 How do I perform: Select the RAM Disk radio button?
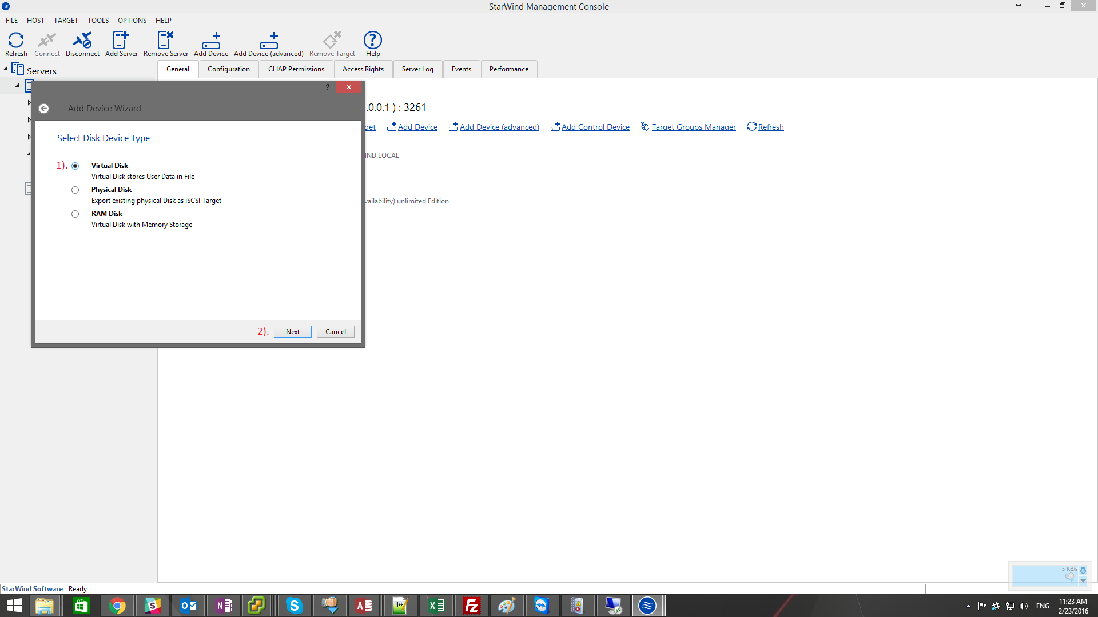click(75, 214)
